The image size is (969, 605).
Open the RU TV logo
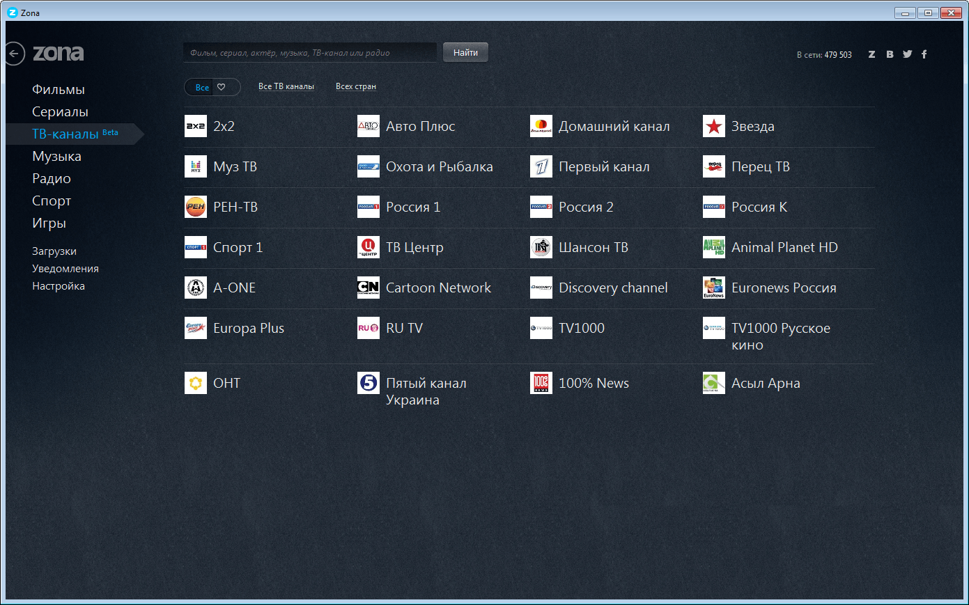point(369,328)
